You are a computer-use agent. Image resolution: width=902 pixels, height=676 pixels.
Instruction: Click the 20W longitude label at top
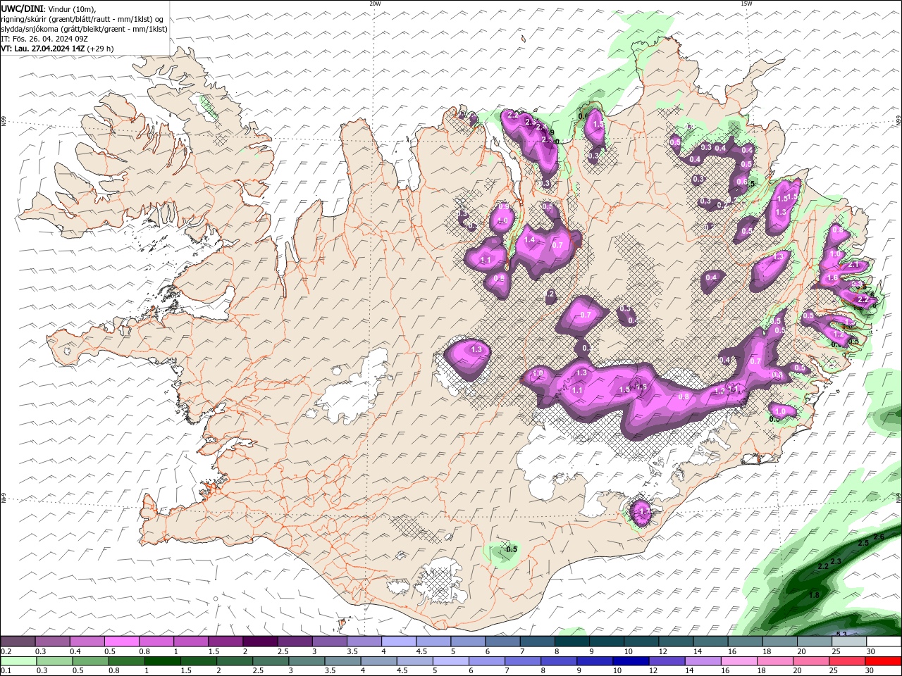pos(375,4)
